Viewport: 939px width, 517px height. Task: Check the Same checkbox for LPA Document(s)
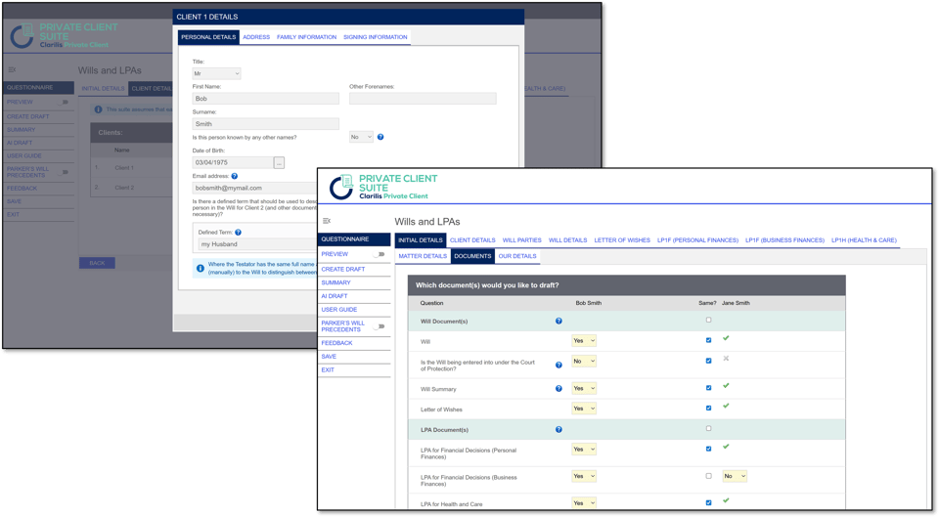(708, 428)
